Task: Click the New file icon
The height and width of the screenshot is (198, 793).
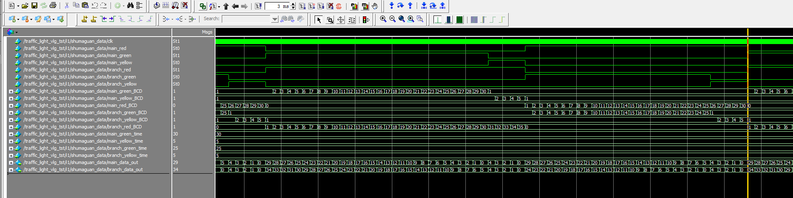Action: 11,5
